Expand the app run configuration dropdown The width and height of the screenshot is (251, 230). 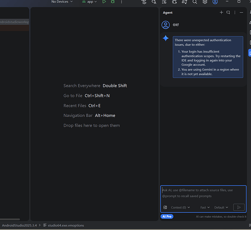tap(89, 2)
